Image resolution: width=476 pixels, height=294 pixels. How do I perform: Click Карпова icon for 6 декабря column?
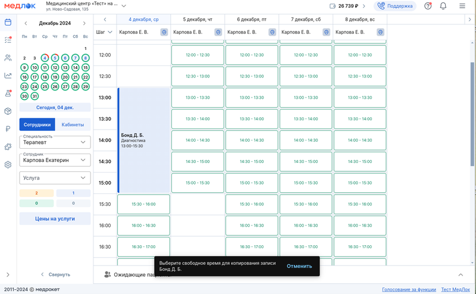click(x=272, y=32)
